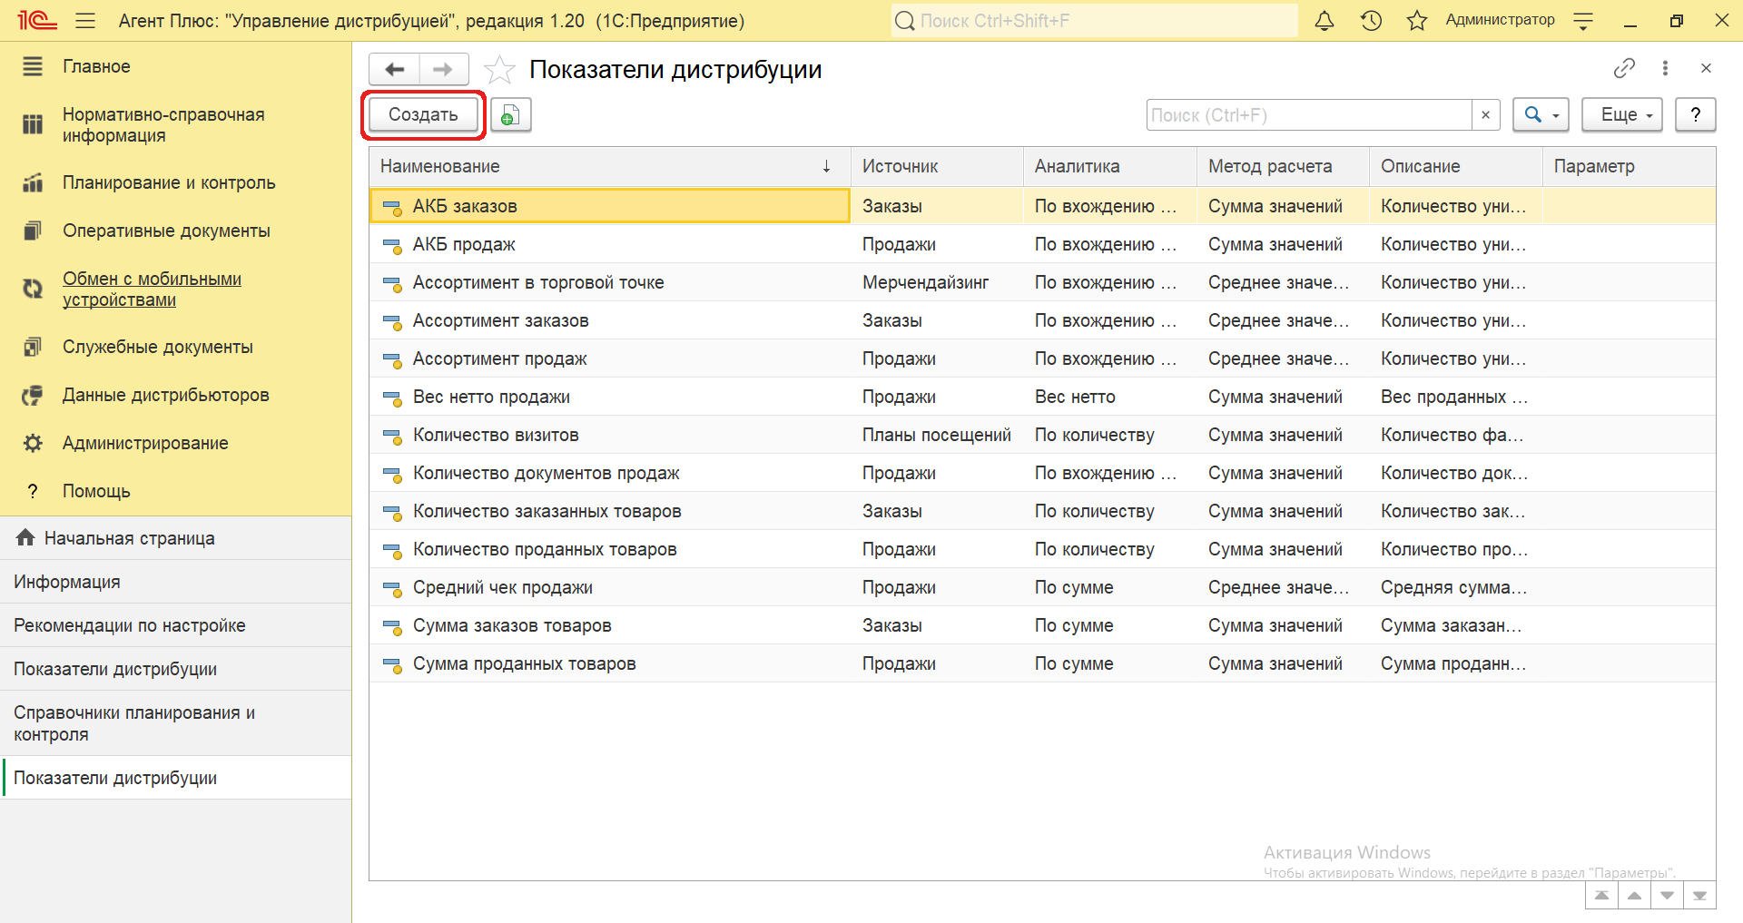Screen dimensions: 1743x923
Task: Get link to this page icon
Action: click(1624, 68)
